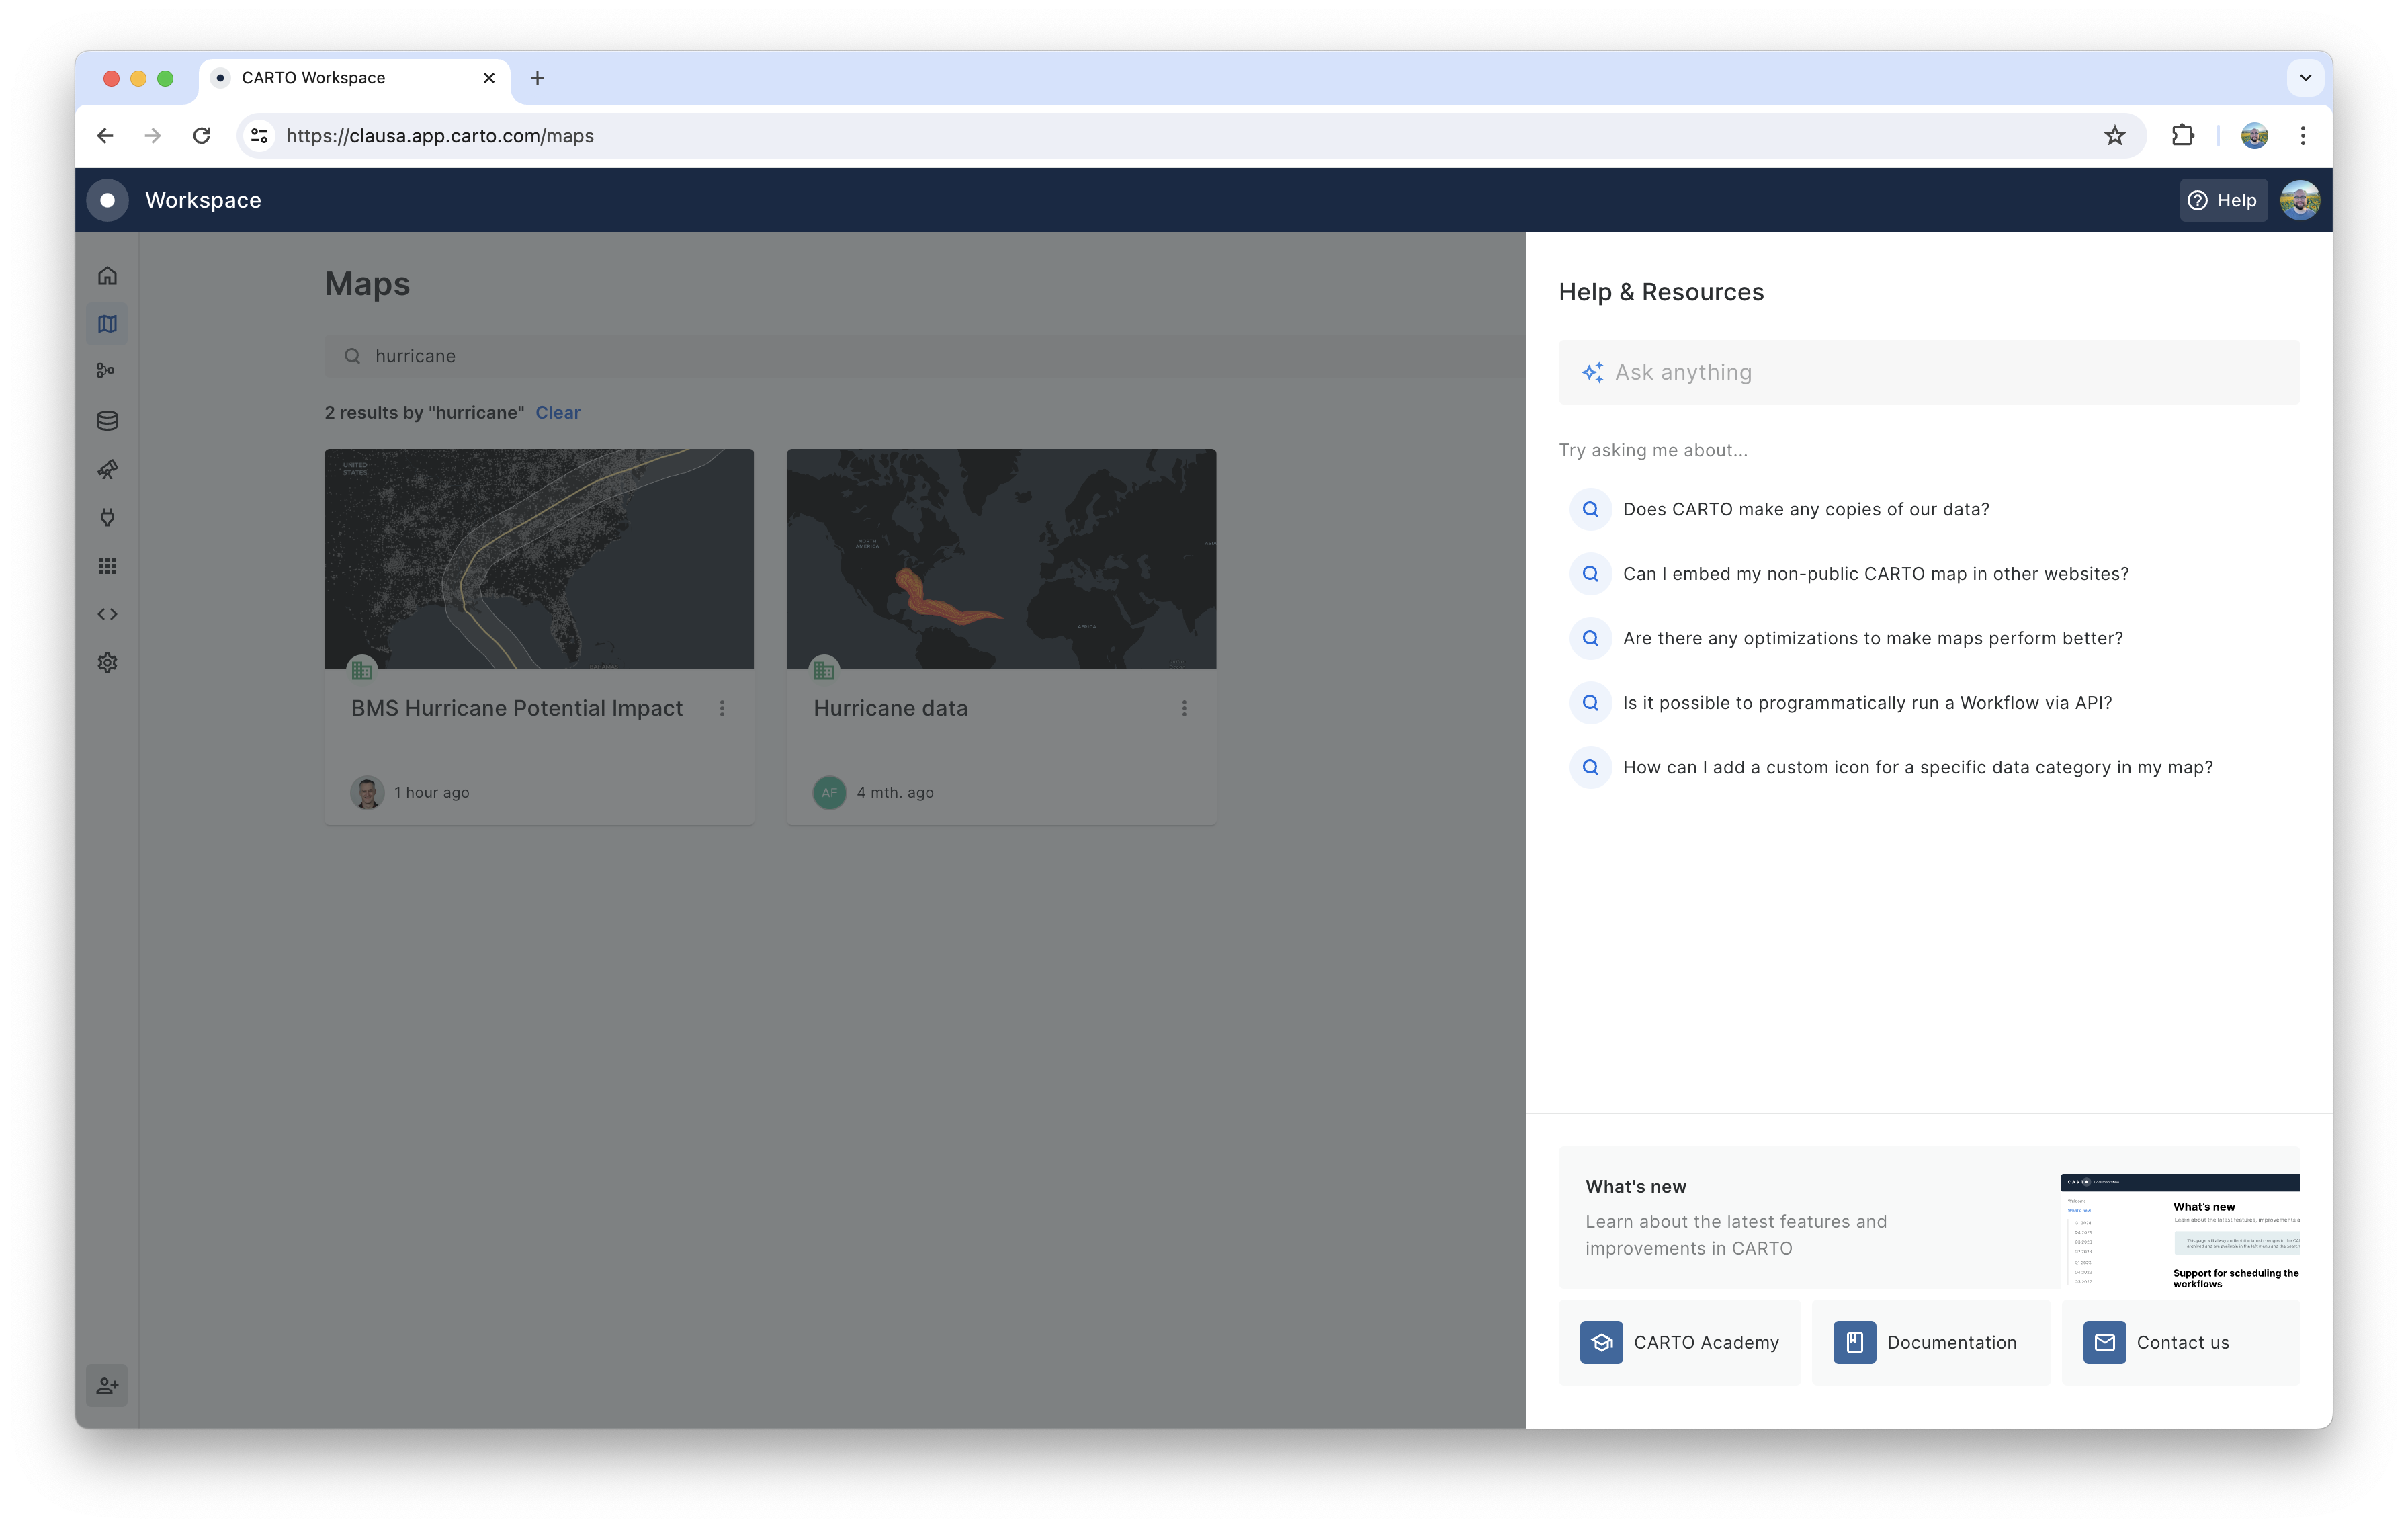Open the Home icon in sidebar

tap(107, 275)
